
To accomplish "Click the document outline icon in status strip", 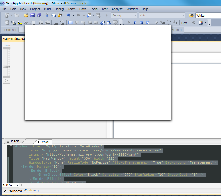I will [4, 191].
